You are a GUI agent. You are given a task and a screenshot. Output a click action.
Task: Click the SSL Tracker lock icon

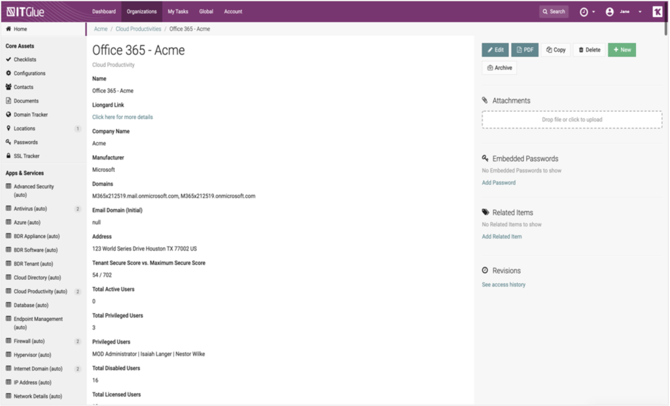8,156
